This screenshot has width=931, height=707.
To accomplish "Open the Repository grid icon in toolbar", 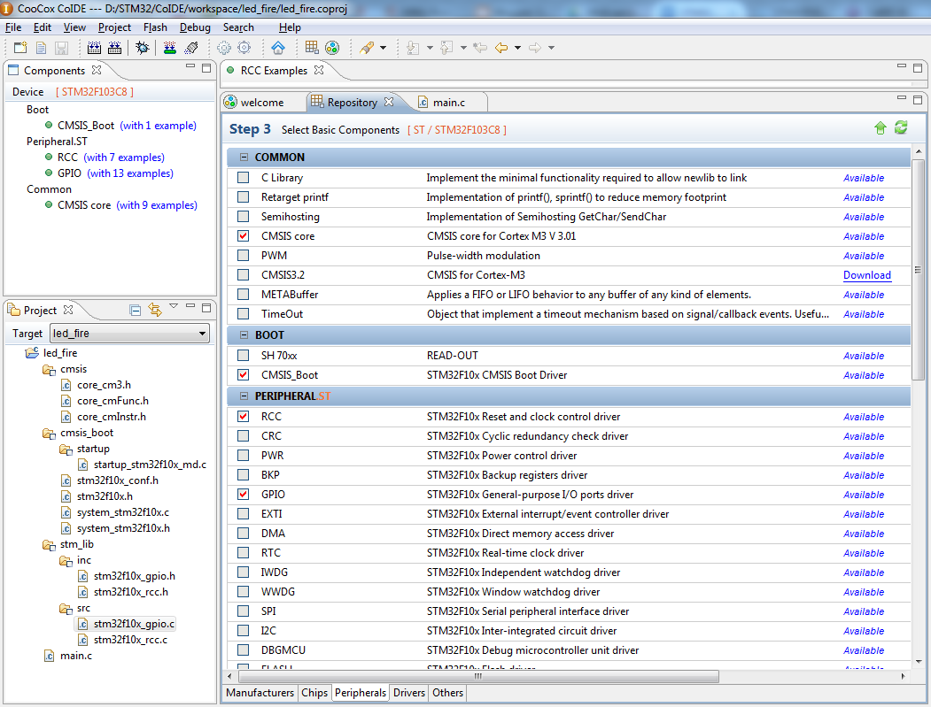I will tap(312, 48).
